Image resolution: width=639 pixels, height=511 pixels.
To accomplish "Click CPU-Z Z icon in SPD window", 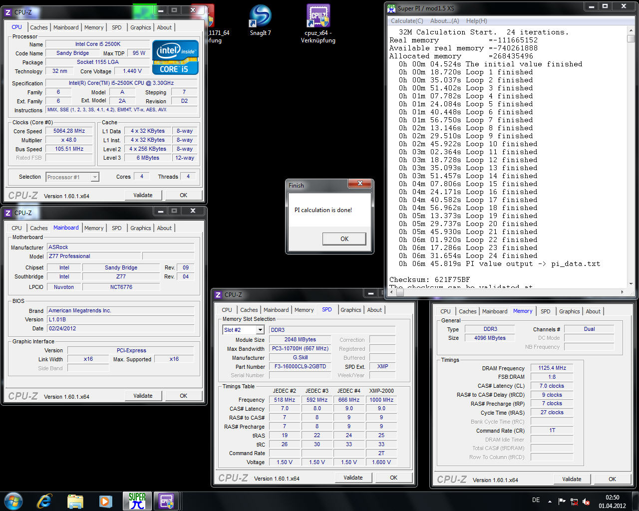I will 218,295.
